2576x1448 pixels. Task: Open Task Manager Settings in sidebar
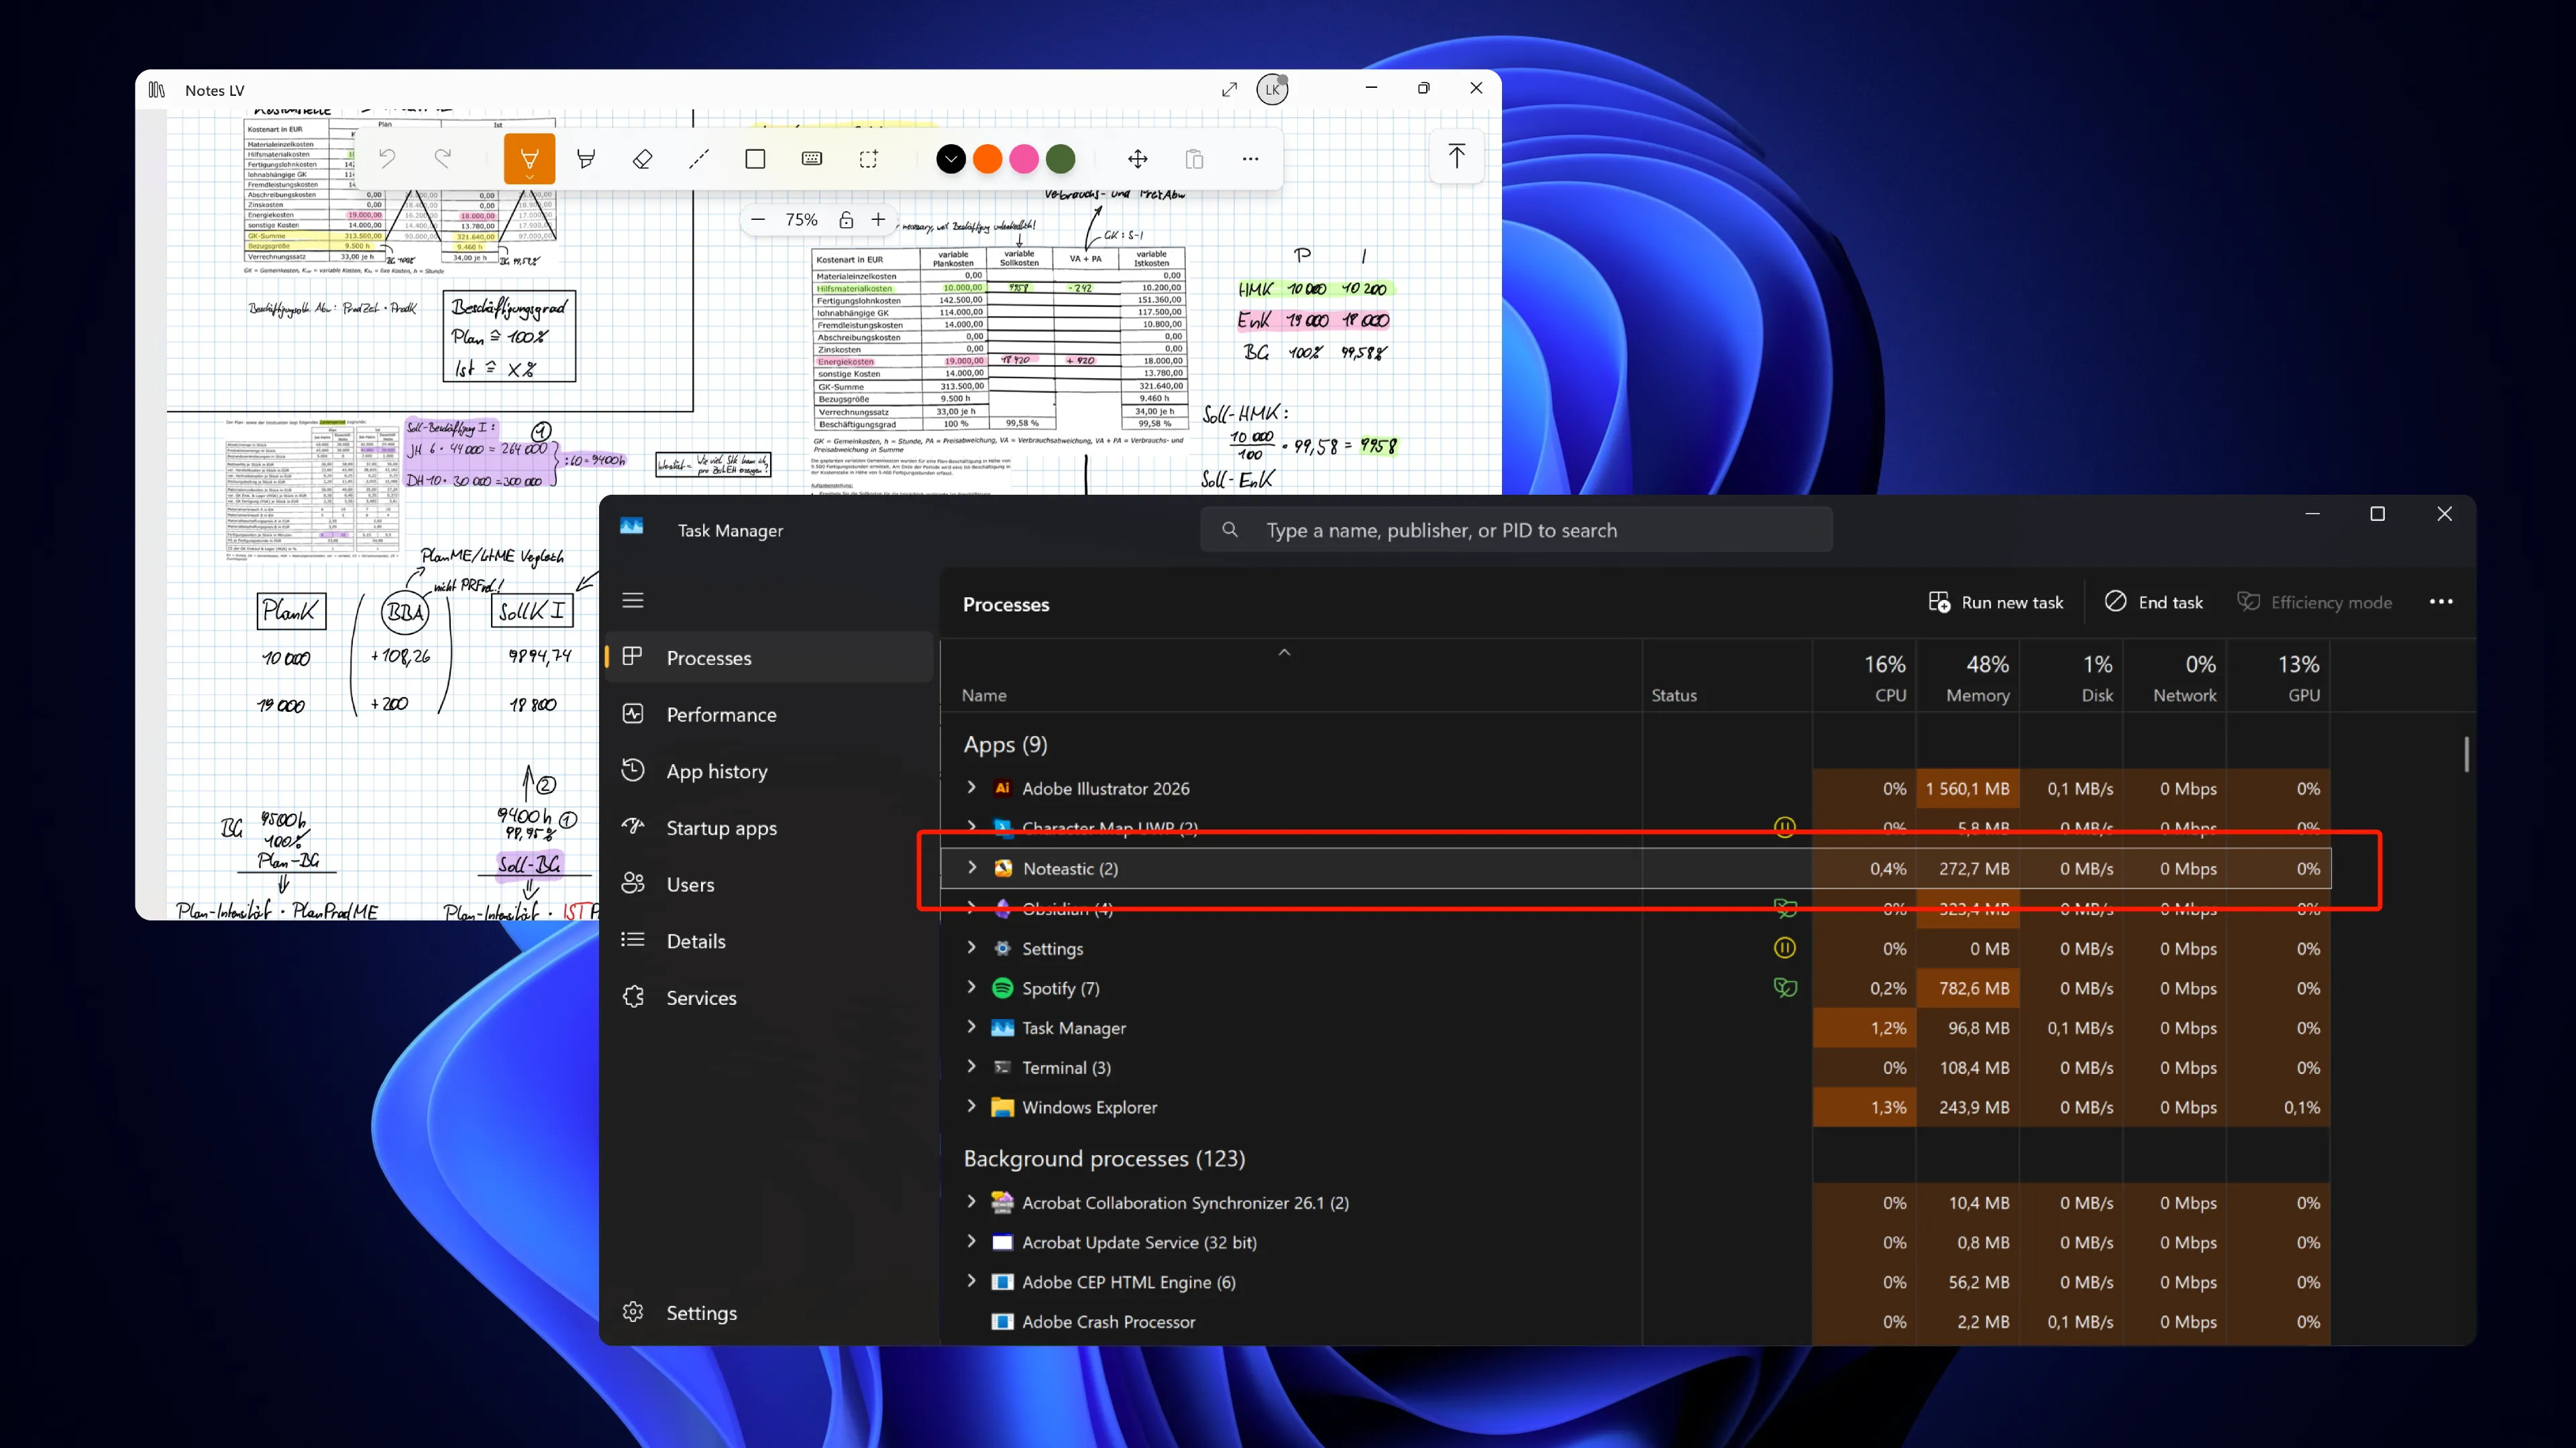pyautogui.click(x=769, y=1313)
